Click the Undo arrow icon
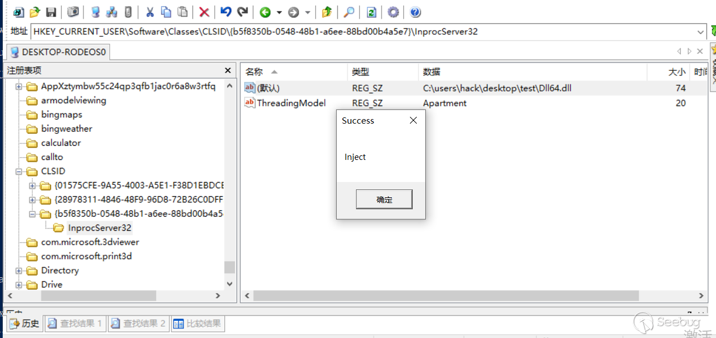 tap(227, 12)
